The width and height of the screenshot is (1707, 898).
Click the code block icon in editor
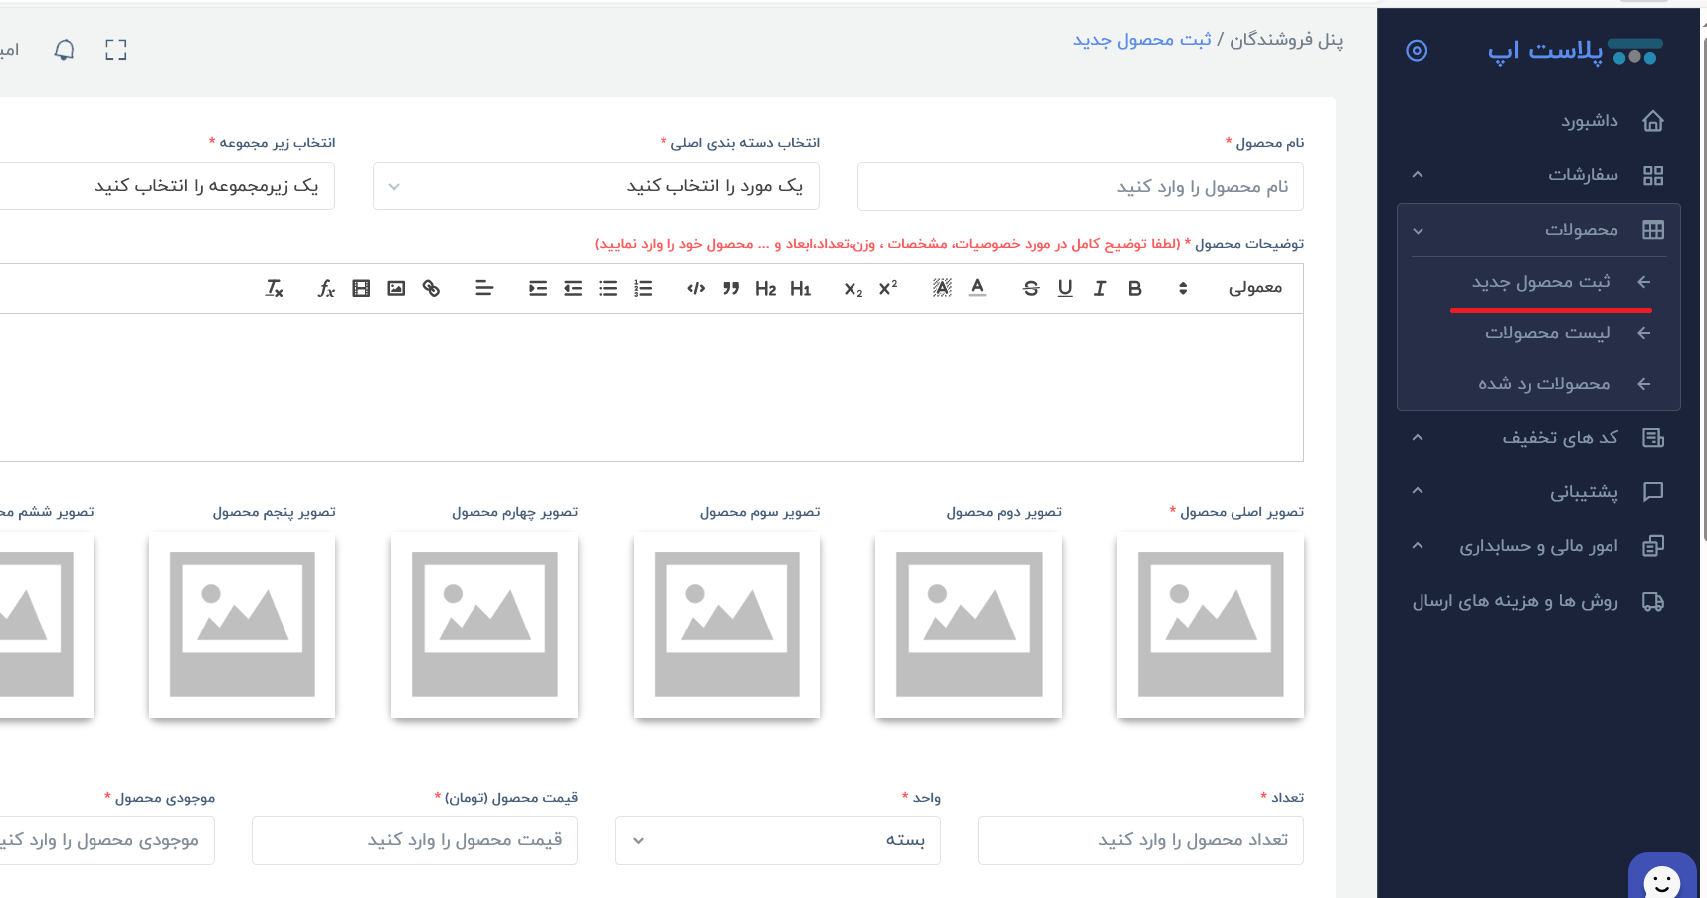pos(696,288)
